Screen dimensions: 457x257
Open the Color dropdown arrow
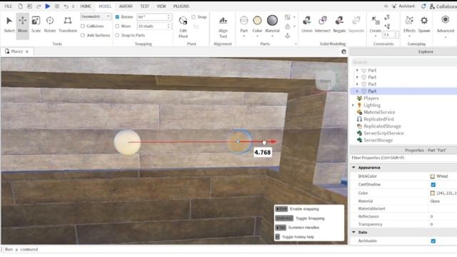pos(257,36)
